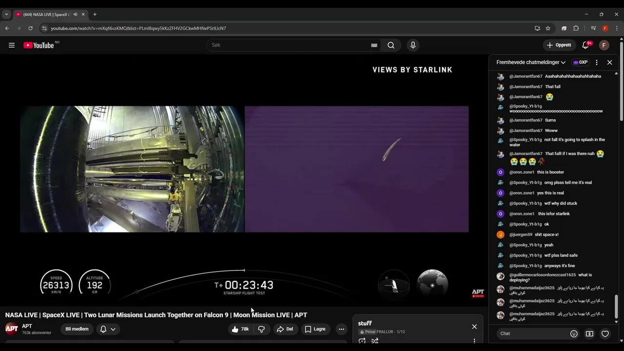Bookmark this page with the star icon
624x351 pixels.
548,28
